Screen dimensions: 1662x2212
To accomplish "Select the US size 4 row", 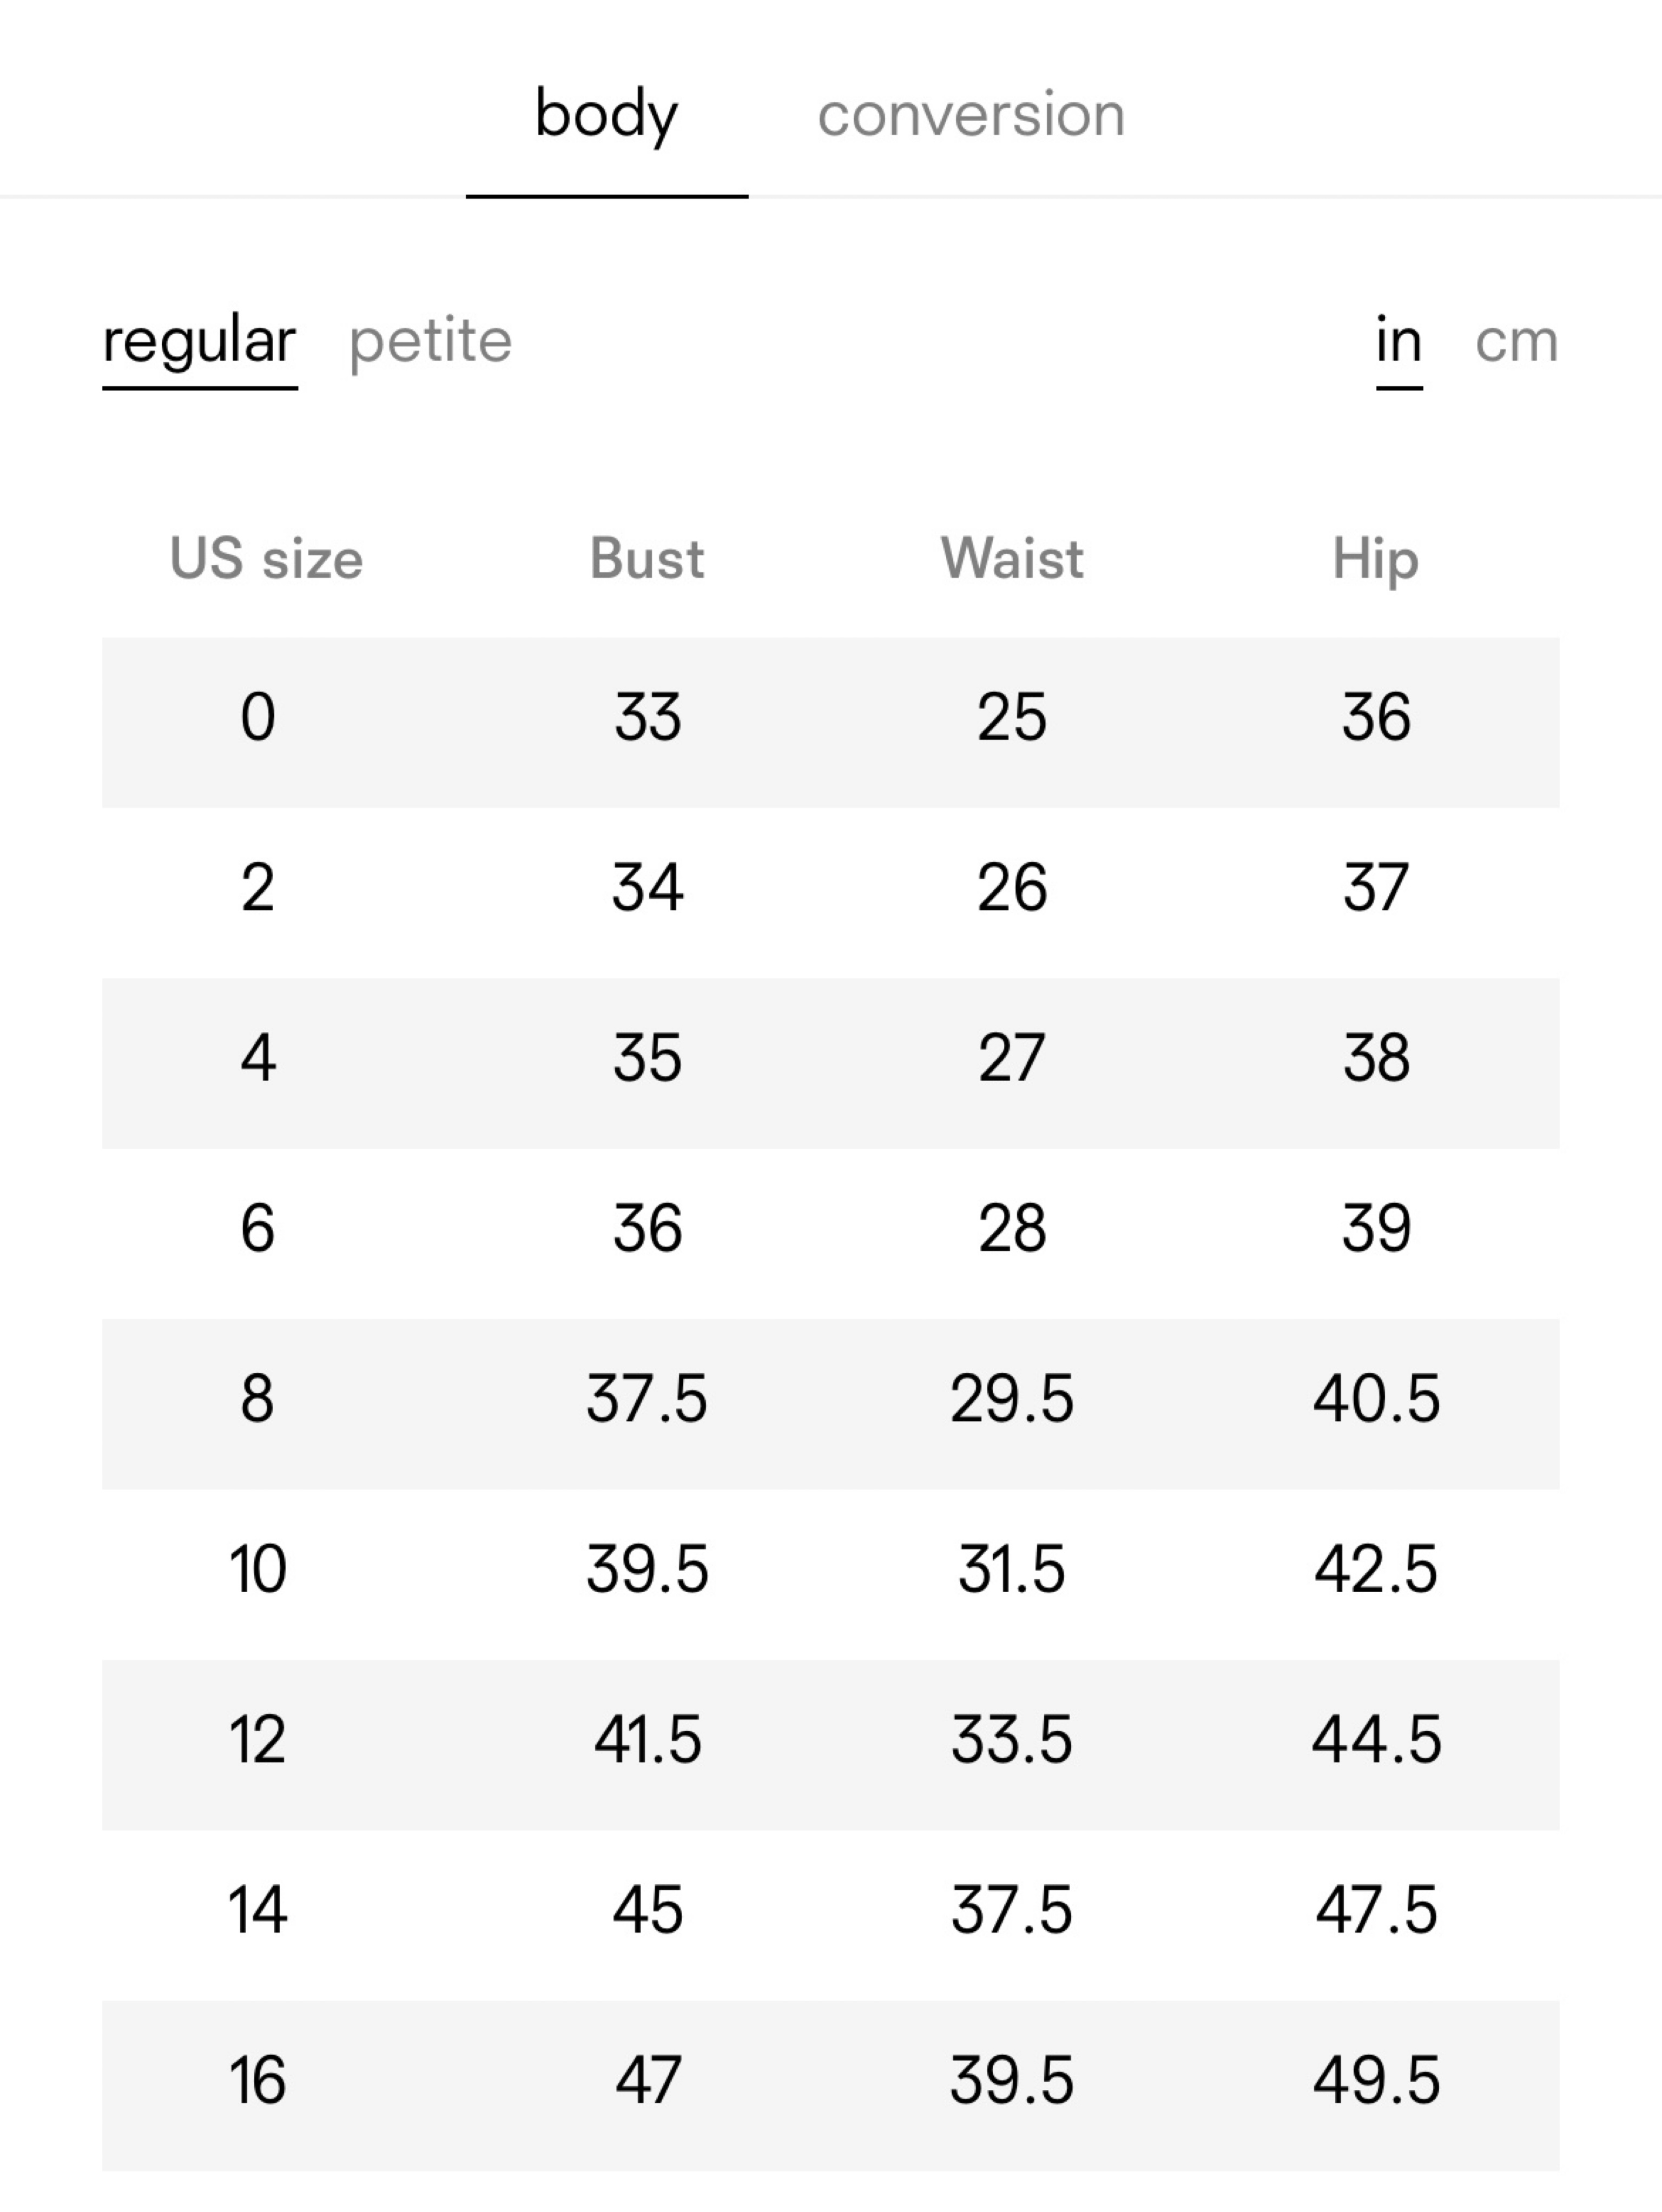I will click(x=830, y=1063).
